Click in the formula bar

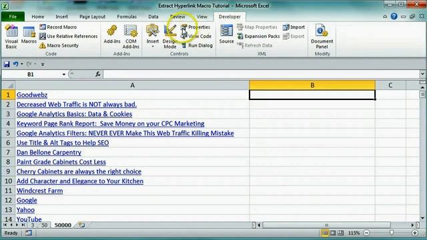[262, 74]
